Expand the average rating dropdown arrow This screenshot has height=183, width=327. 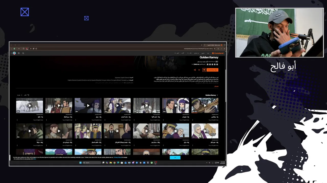point(192,64)
